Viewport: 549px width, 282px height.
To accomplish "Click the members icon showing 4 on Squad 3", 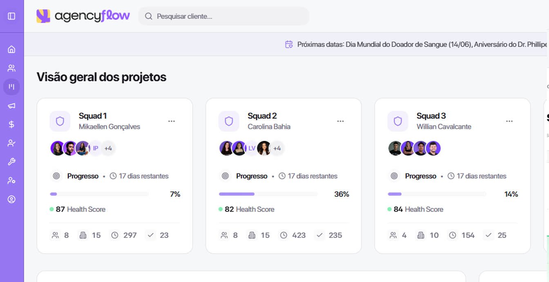I will pyautogui.click(x=393, y=235).
